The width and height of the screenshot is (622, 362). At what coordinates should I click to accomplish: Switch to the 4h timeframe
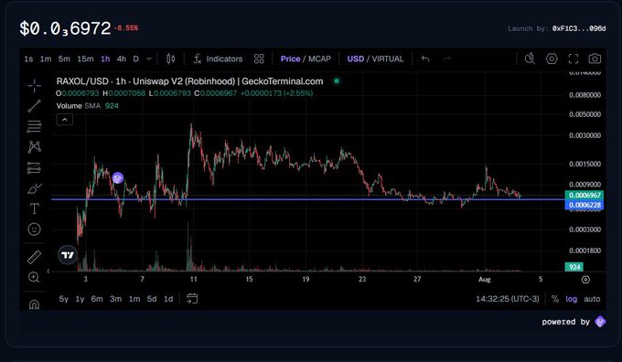coord(122,59)
